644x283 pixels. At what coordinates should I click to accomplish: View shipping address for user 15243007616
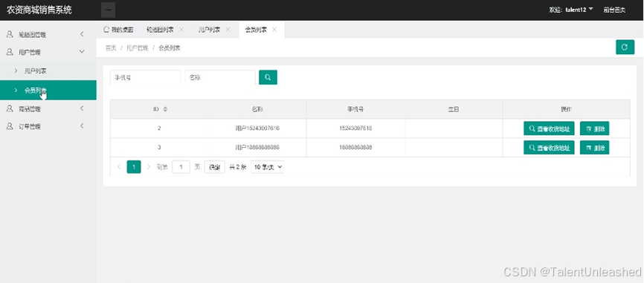pyautogui.click(x=549, y=129)
